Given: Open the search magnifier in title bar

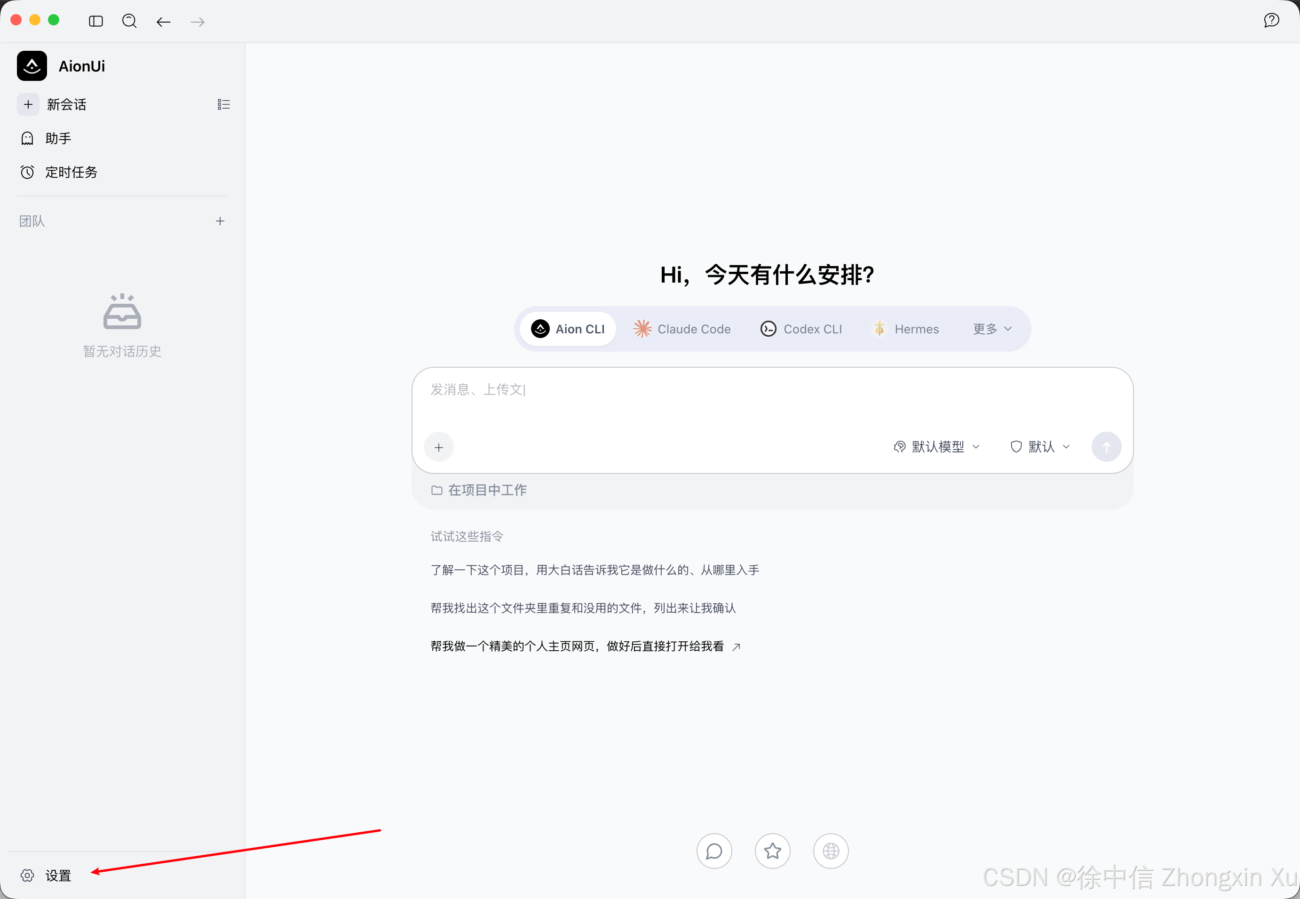Looking at the screenshot, I should click(130, 22).
